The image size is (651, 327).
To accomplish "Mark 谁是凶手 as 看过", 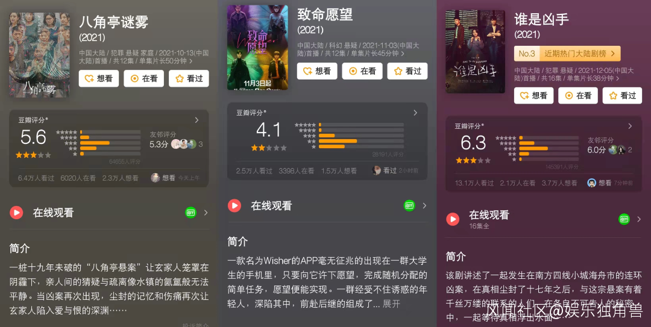I will click(x=622, y=95).
